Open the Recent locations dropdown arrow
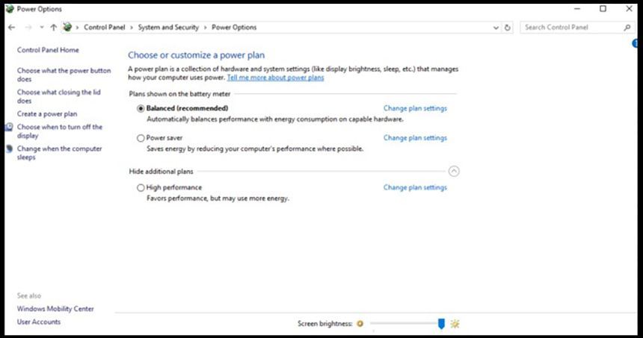 (40, 28)
